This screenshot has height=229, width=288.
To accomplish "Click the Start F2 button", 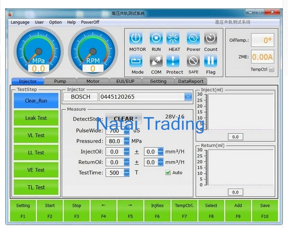I will (50, 211).
